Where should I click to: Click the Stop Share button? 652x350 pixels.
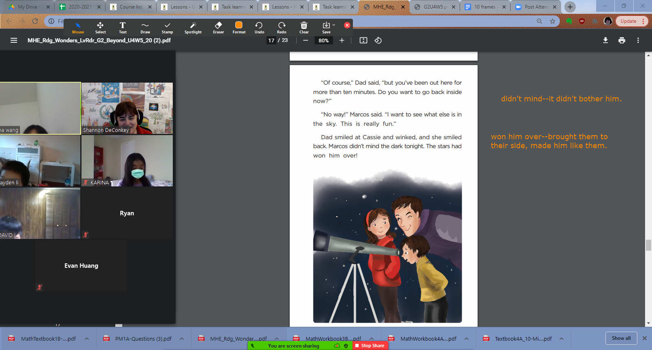click(x=370, y=346)
